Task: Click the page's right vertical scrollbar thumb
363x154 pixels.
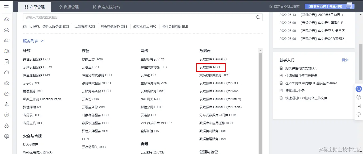Action: (x=361, y=62)
